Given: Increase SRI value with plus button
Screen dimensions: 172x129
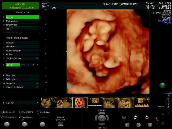Looking at the screenshot, I should pyautogui.click(x=34, y=65).
